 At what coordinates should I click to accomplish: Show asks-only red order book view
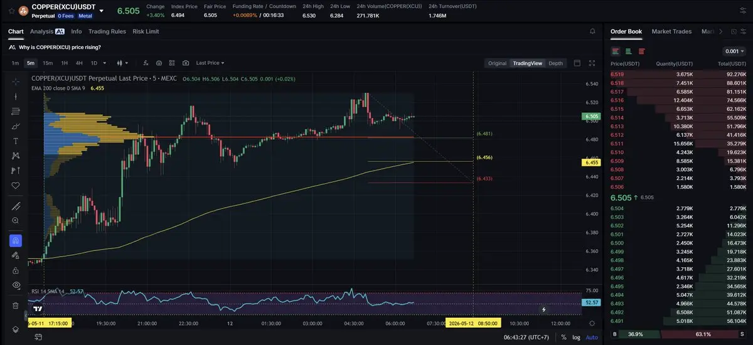click(641, 51)
